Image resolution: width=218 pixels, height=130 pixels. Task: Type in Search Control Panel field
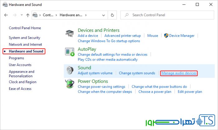[x=168, y=15]
